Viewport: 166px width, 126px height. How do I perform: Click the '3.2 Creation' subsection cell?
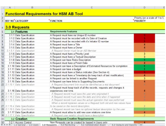click(19, 119)
